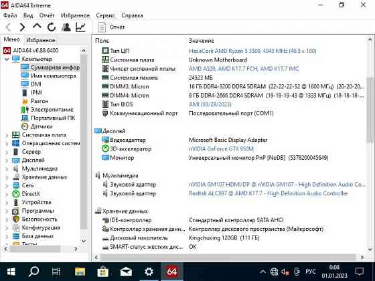Screen dimensions: 375x281
Task: Select the Unknown Motherboard value
Action: click(218, 60)
